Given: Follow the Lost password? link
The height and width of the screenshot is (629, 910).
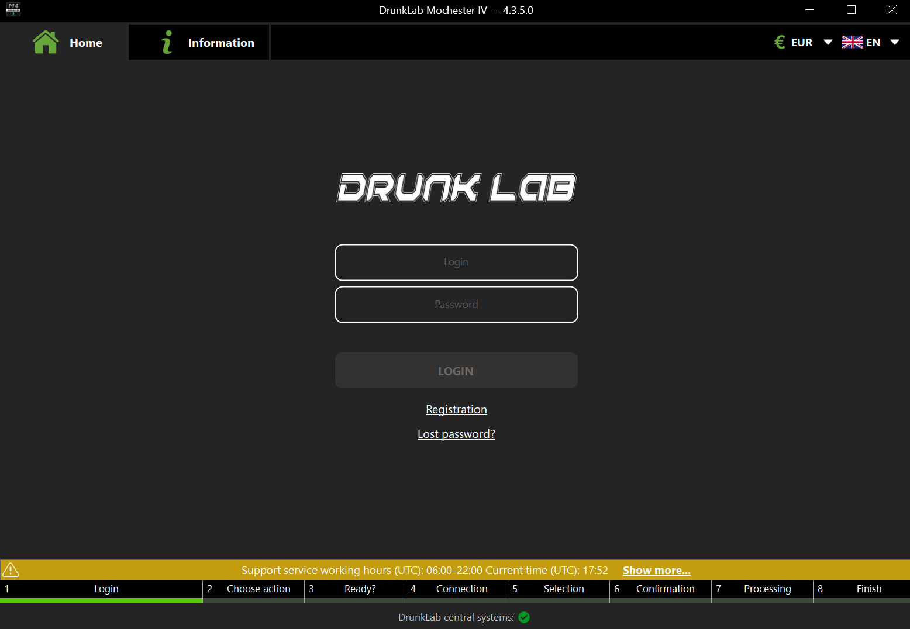Looking at the screenshot, I should click(x=456, y=434).
